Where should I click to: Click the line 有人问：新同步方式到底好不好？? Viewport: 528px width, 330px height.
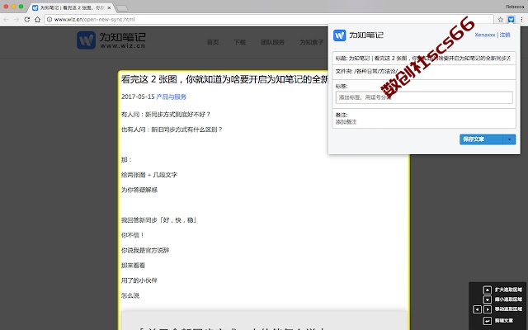166,115
